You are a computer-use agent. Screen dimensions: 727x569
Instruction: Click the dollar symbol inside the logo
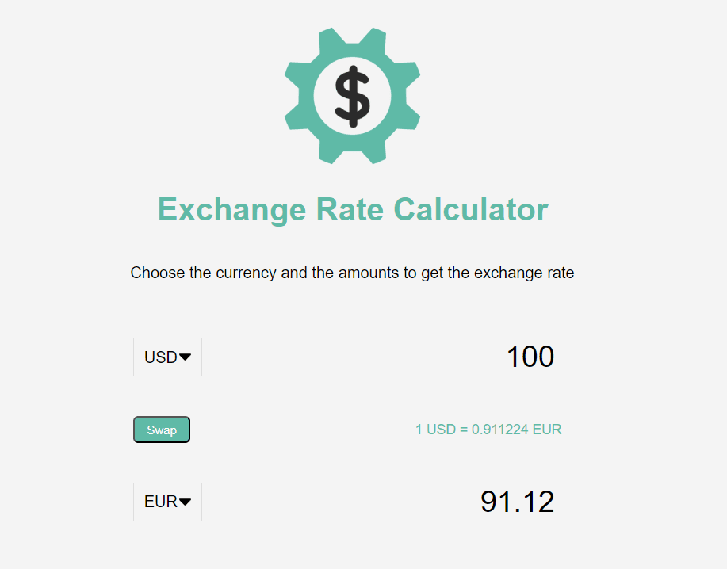(x=352, y=95)
